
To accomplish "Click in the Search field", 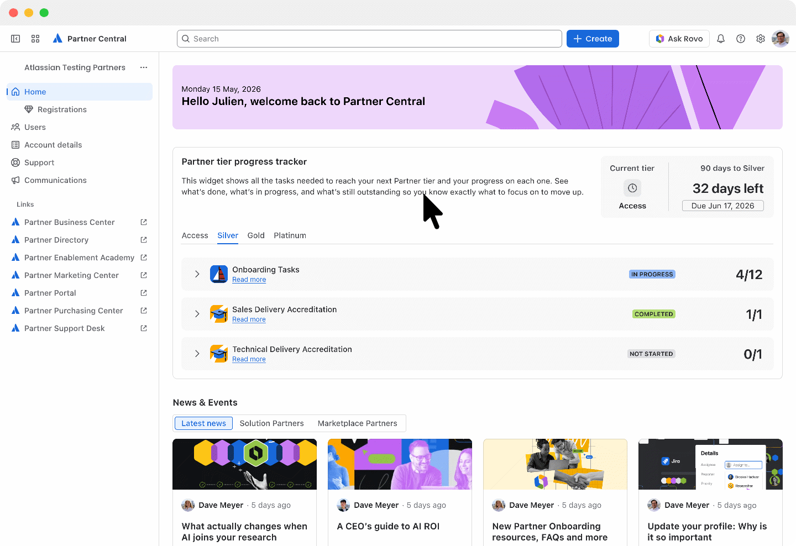I will (369, 39).
